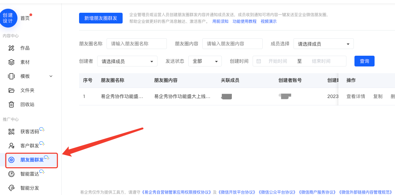Click the calendar icon in the date range

click(259, 61)
